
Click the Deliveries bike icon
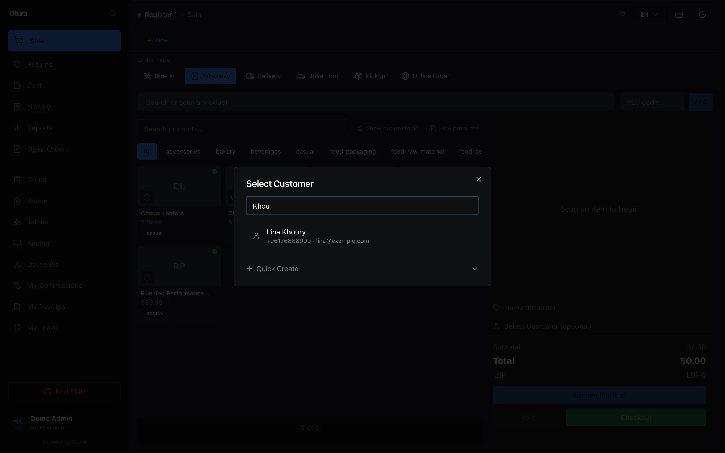coord(17,265)
